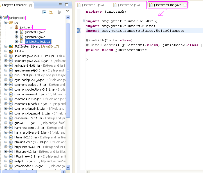Click the jcommander-1.29.jar jar icon
Screen dimensions: 203x173
(x=11, y=166)
